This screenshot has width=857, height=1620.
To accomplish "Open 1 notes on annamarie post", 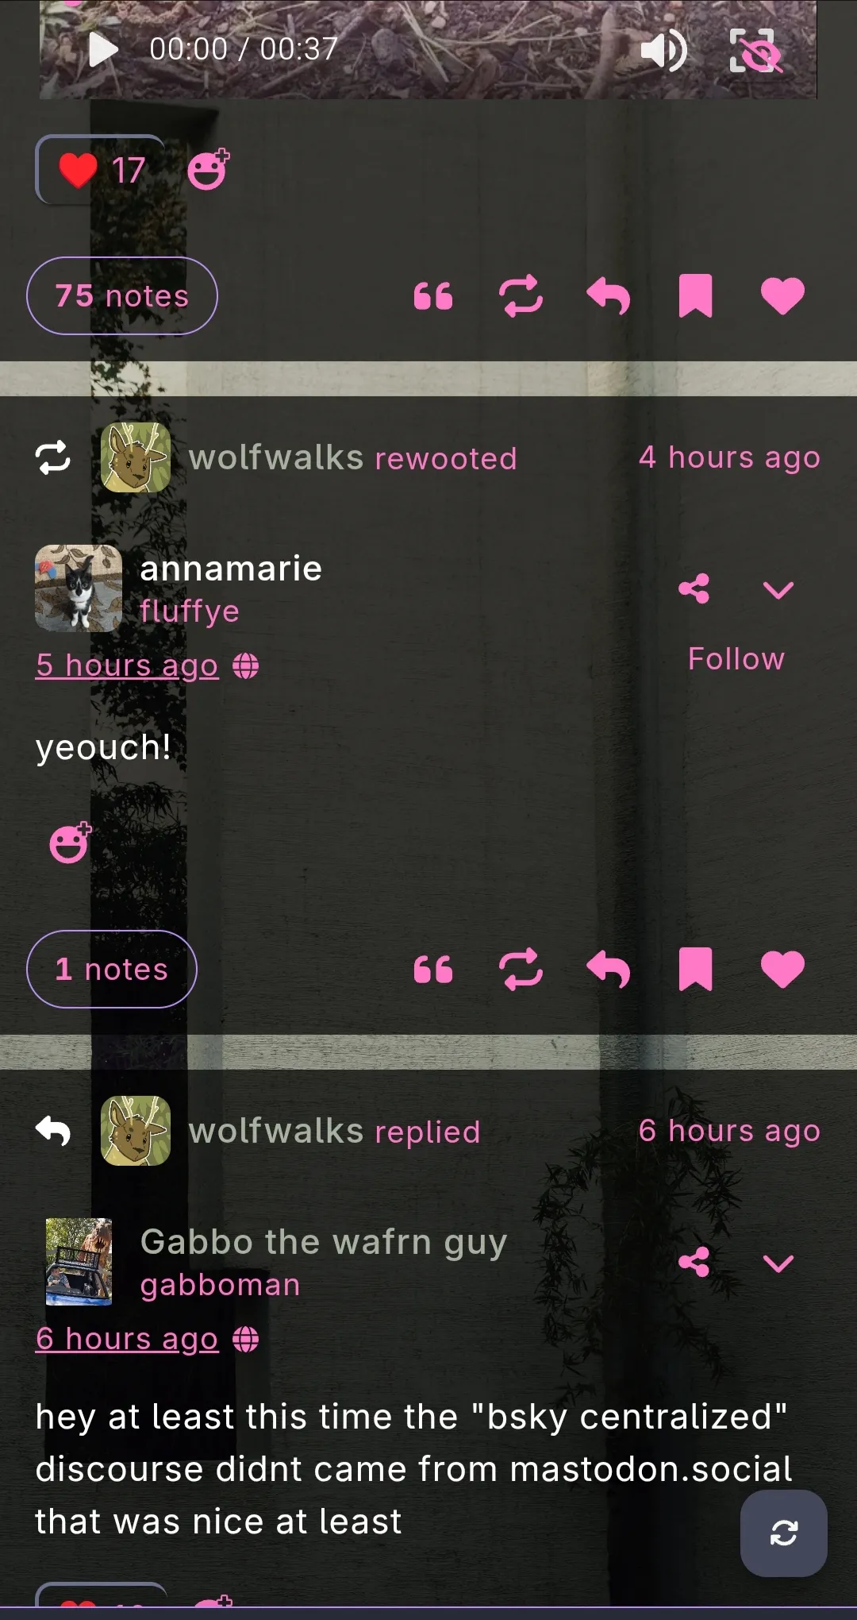I will point(112,970).
